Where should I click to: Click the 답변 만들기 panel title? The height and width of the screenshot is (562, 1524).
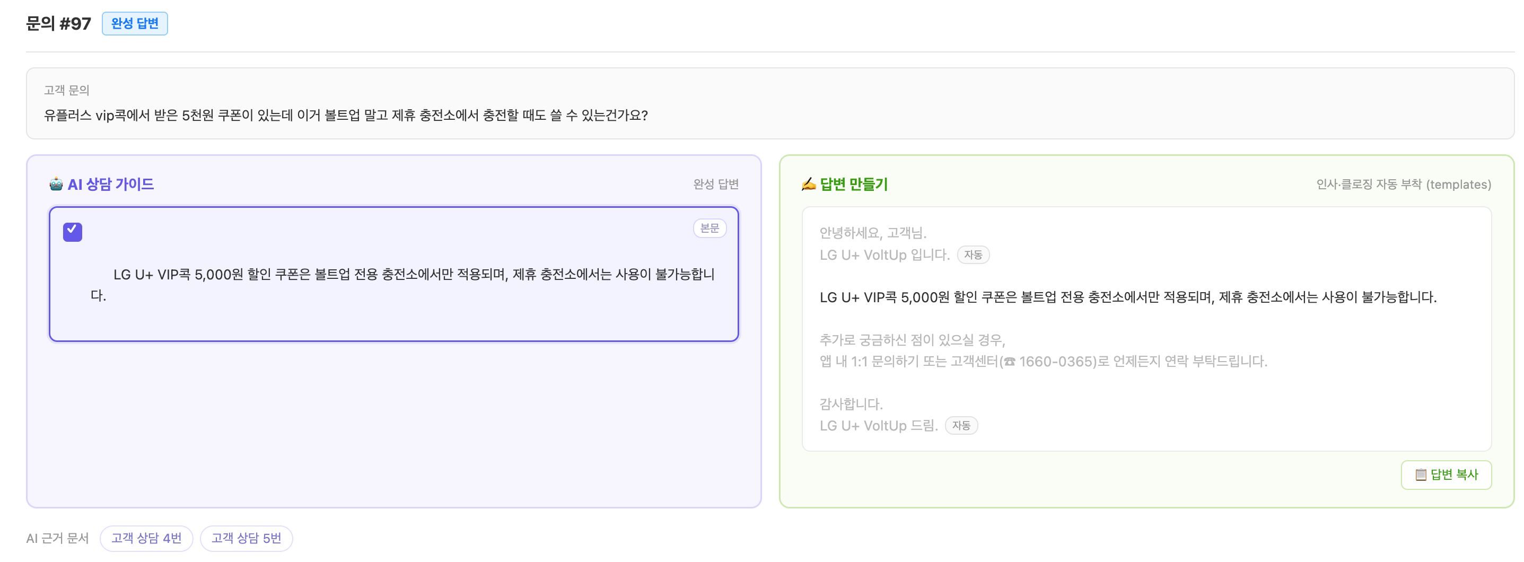point(853,184)
